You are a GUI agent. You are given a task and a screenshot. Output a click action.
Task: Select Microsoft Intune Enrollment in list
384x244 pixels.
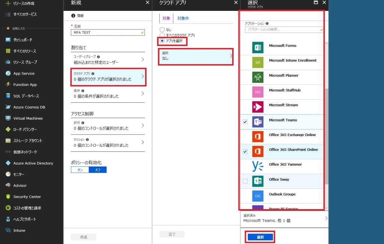[282, 63]
